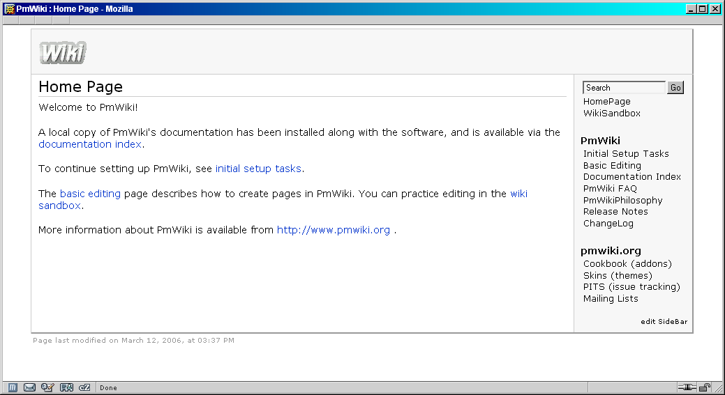Click the pmwiki.org sidebar heading
This screenshot has height=395, width=725.
click(611, 251)
